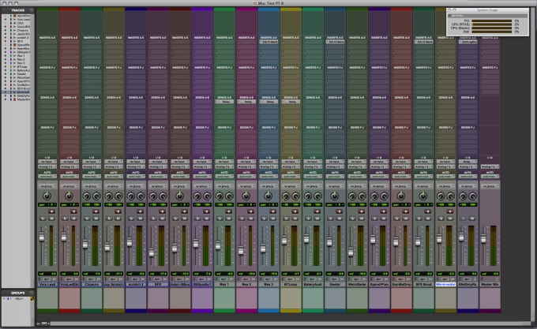The width and height of the screenshot is (537, 329).
Task: Solo the Voix Lead channel
Action: (x=43, y=219)
